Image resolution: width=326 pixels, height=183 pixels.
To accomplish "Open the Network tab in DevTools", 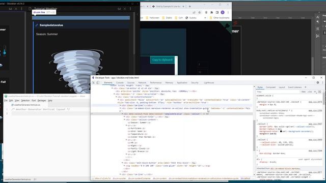I will tap(142, 82).
